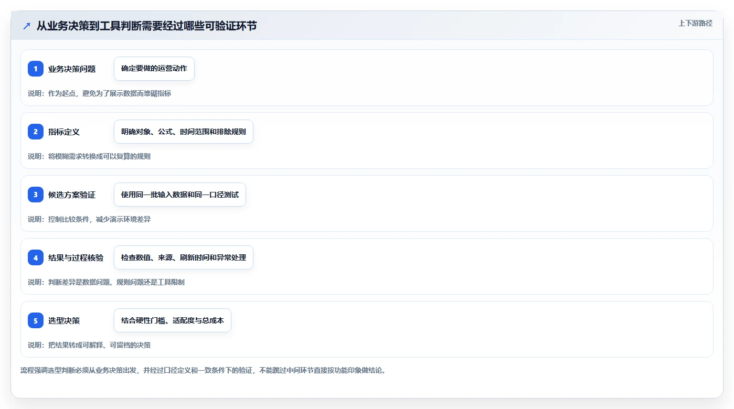Click the step 2 number badge
The image size is (734, 409).
(36, 132)
